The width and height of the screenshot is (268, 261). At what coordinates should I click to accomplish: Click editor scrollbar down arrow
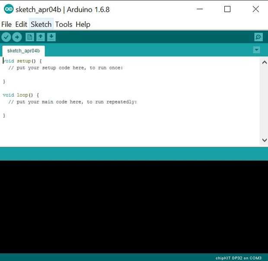[x=265, y=140]
